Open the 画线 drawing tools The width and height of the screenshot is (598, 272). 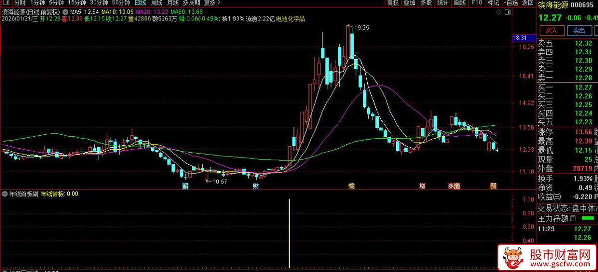tap(459, 3)
